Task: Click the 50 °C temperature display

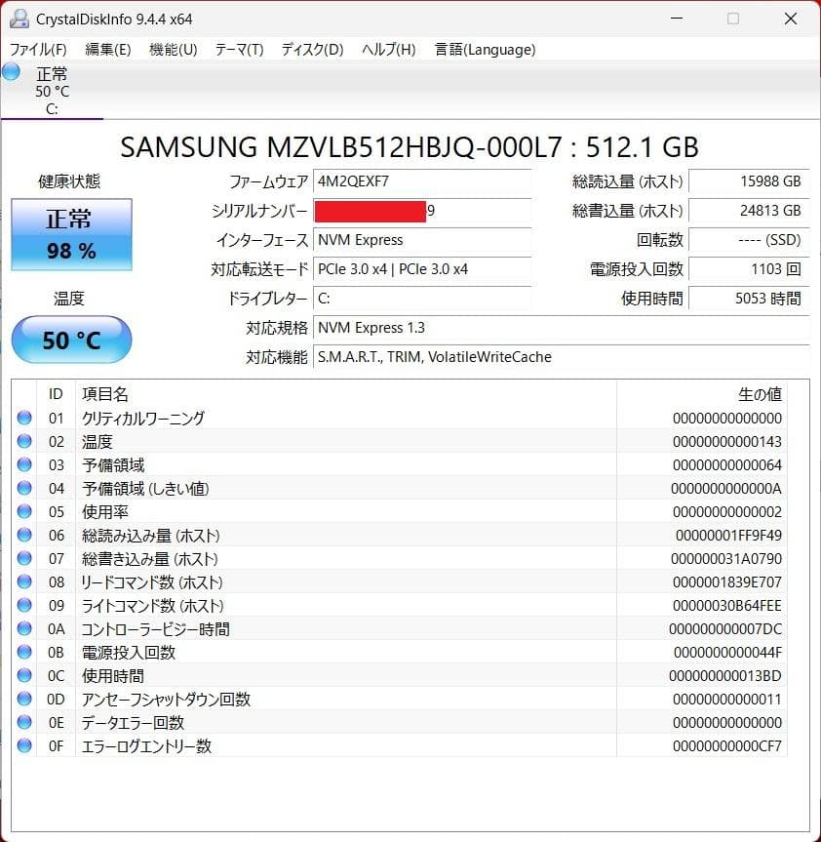Action: click(70, 340)
